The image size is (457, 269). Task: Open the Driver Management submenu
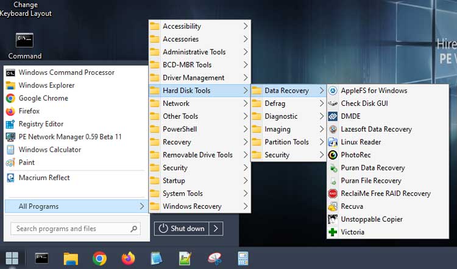(200, 78)
